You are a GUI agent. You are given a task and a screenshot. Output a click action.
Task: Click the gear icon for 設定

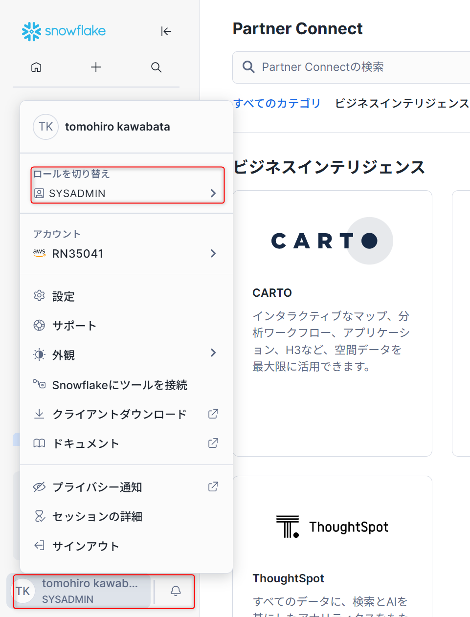[x=39, y=296]
